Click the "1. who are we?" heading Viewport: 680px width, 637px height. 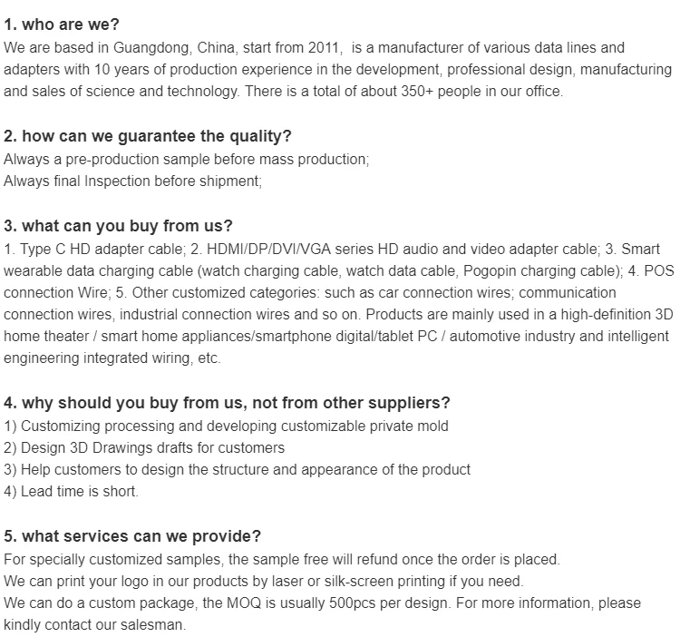[62, 24]
